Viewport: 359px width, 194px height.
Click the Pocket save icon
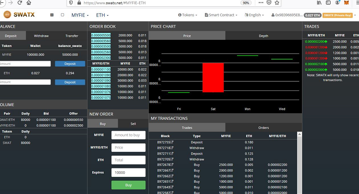pos(269,3)
